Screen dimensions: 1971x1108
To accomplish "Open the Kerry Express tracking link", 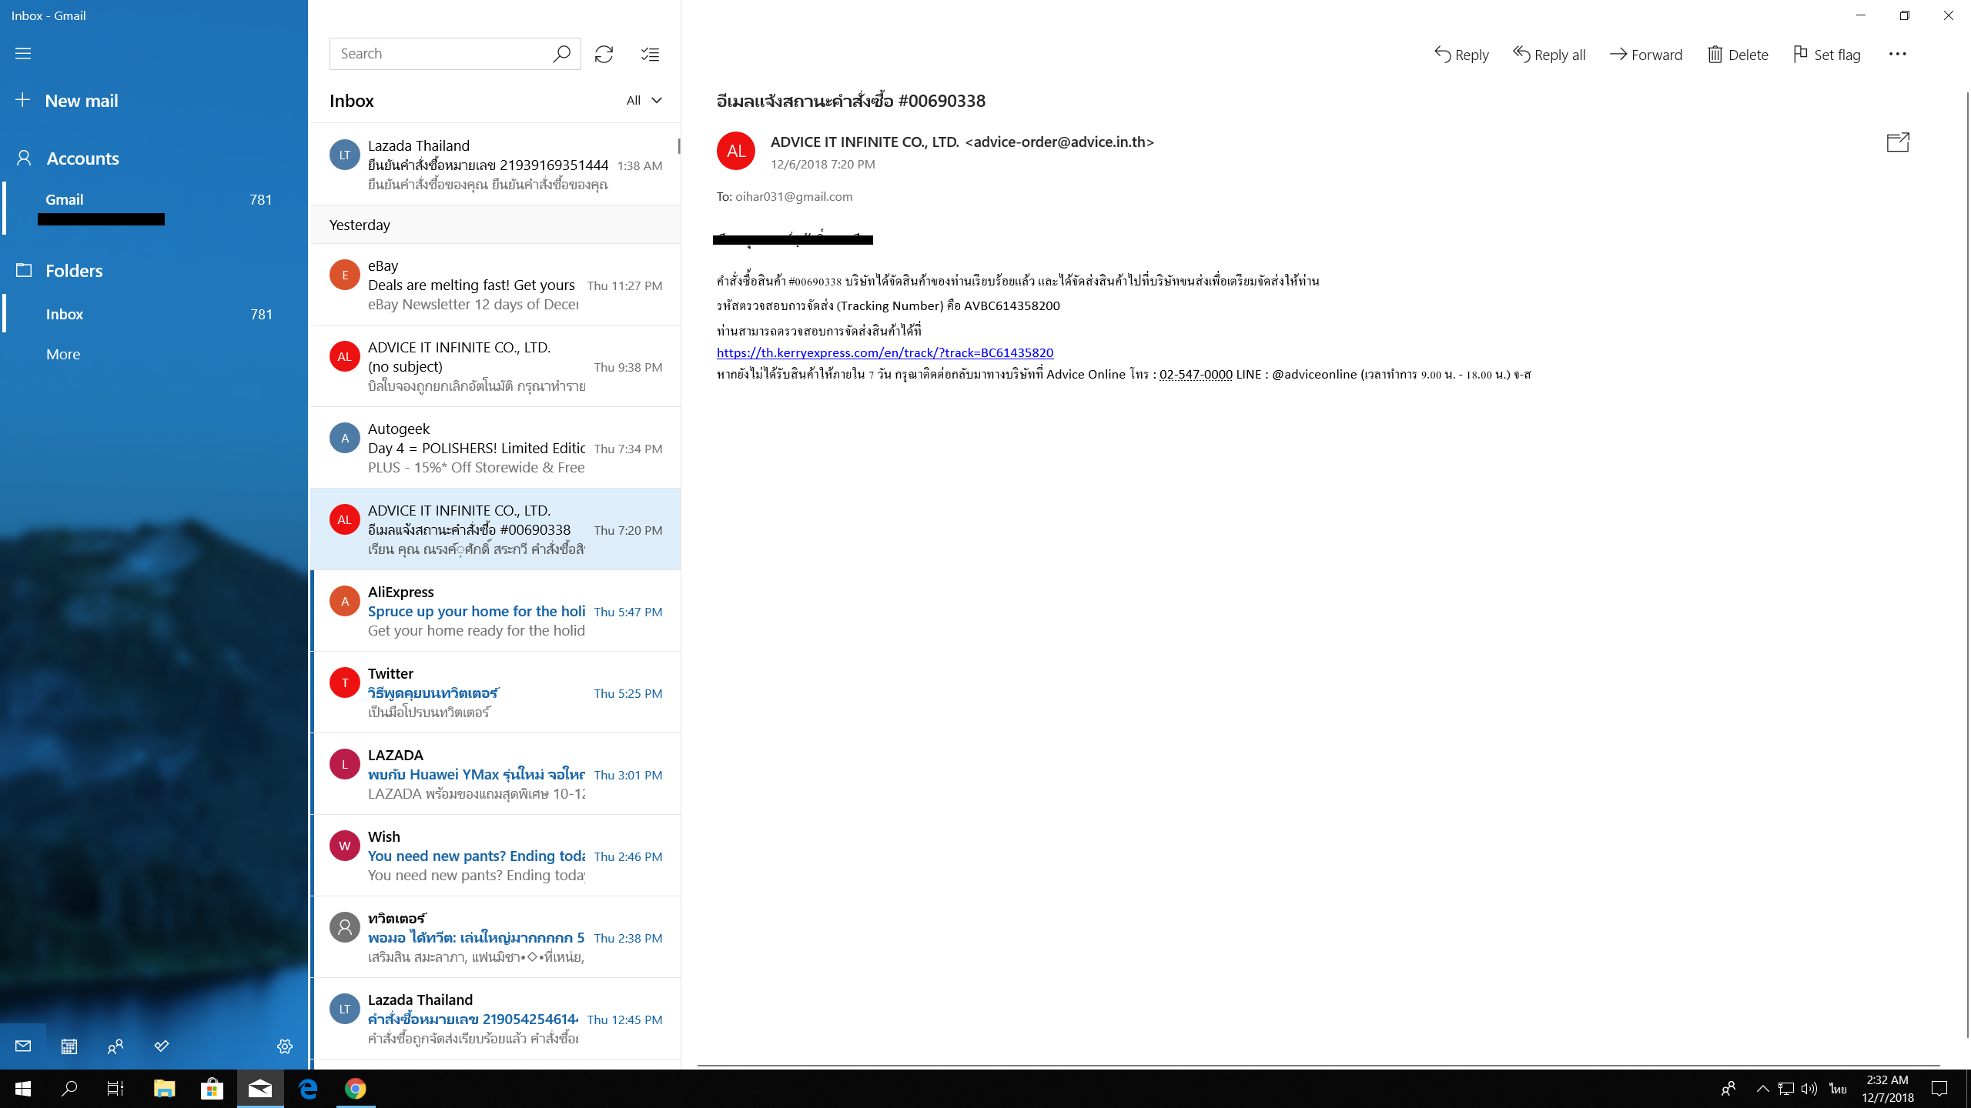I will point(885,352).
